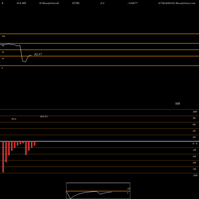
Task: Click the -100 label on MR axis
Action: [x=195, y=176]
